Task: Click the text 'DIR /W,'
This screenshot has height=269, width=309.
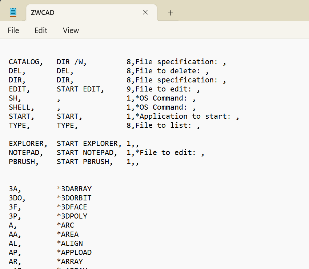Action: point(72,62)
